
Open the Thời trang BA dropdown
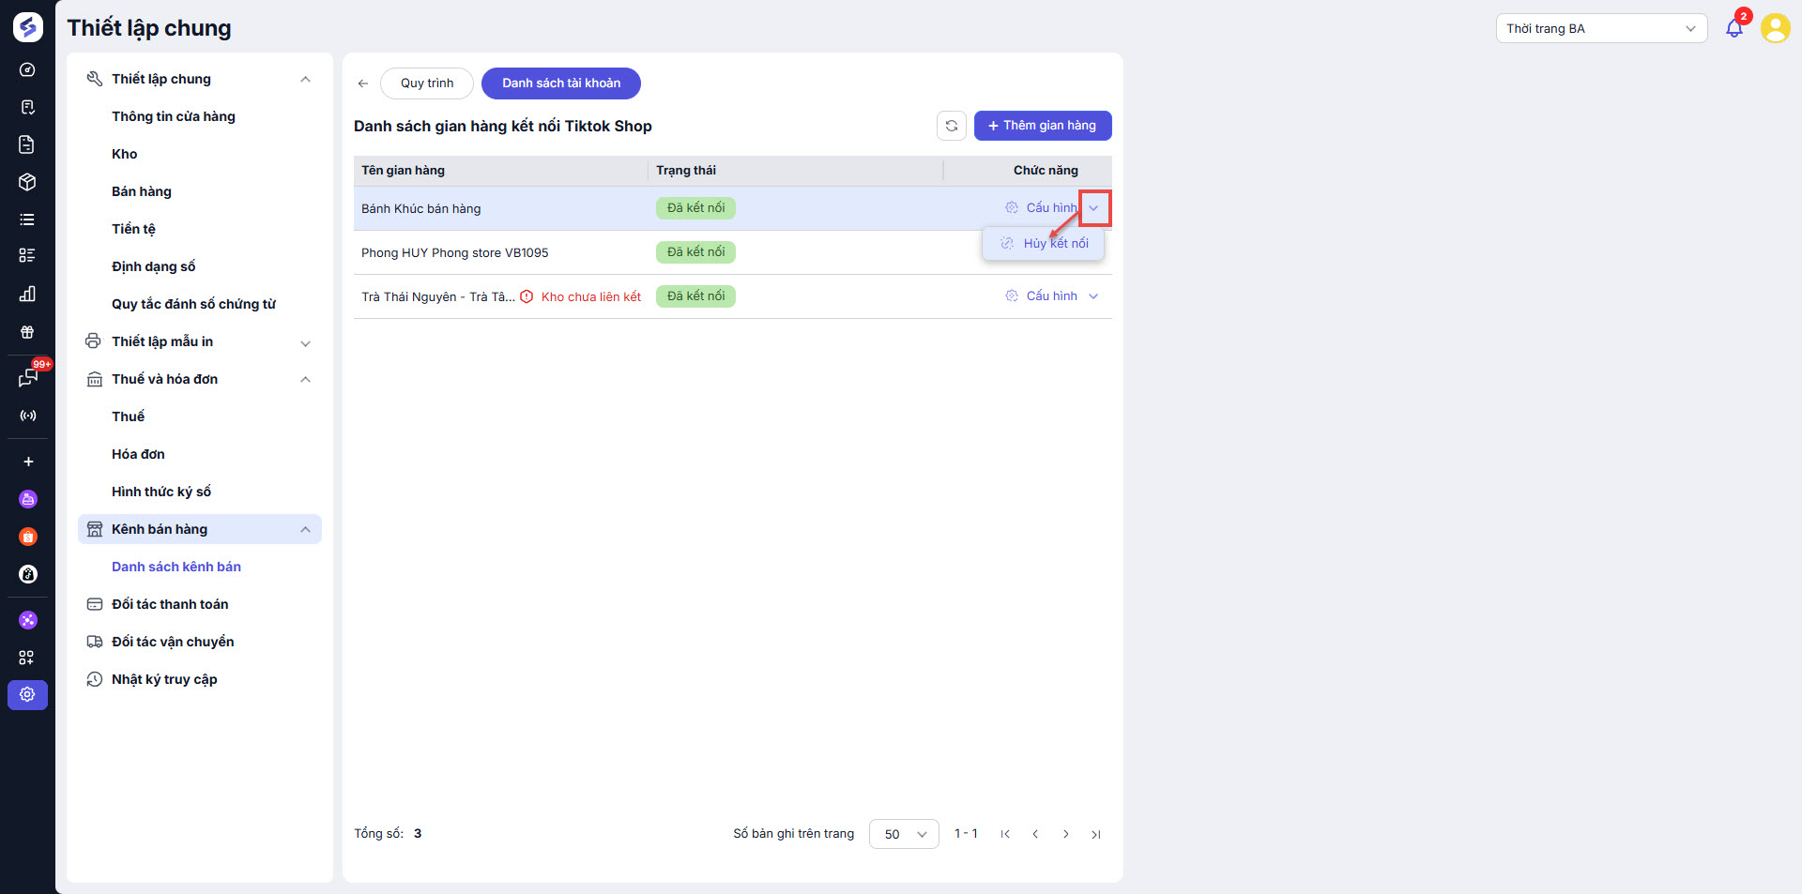(1600, 28)
